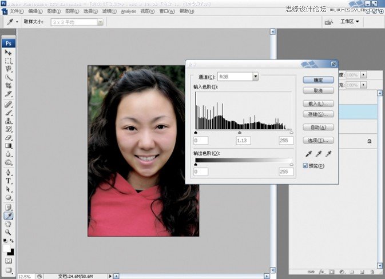Viewport: 385px width, 279px height.
Task: Click the input black point slider
Action: click(196, 133)
